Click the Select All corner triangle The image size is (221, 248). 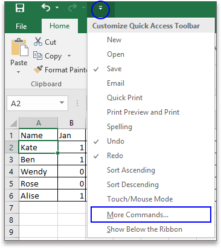tap(13, 123)
